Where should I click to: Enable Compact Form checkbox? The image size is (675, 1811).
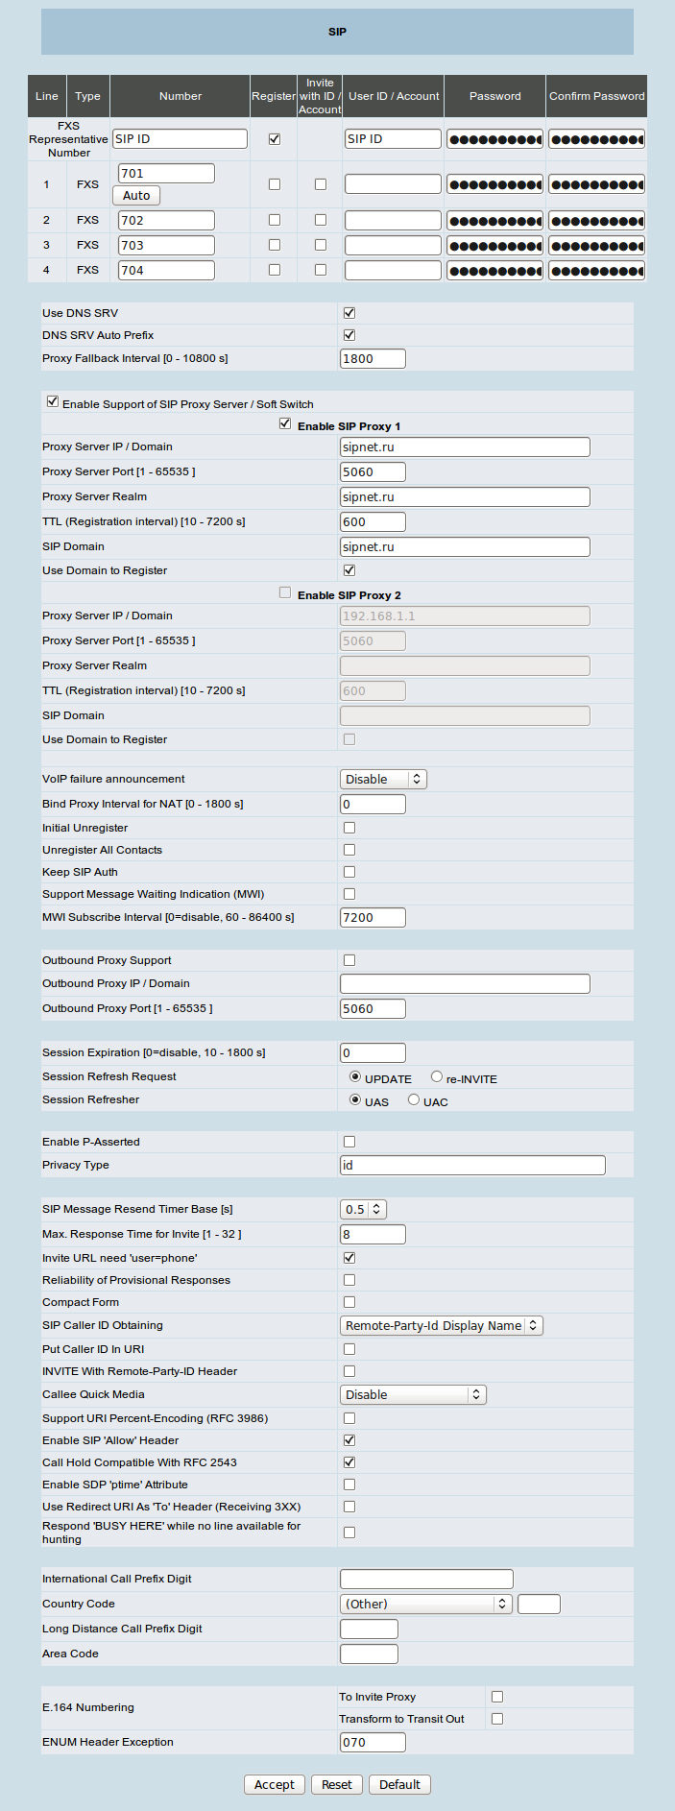point(350,1302)
